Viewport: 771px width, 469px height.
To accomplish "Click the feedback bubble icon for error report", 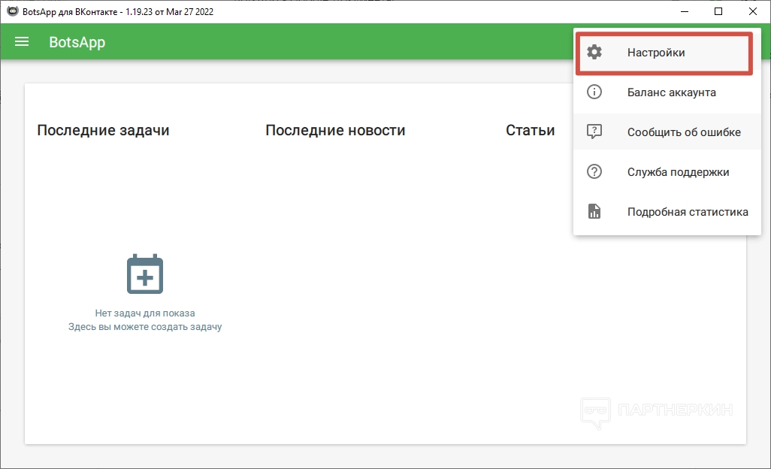I will click(594, 132).
